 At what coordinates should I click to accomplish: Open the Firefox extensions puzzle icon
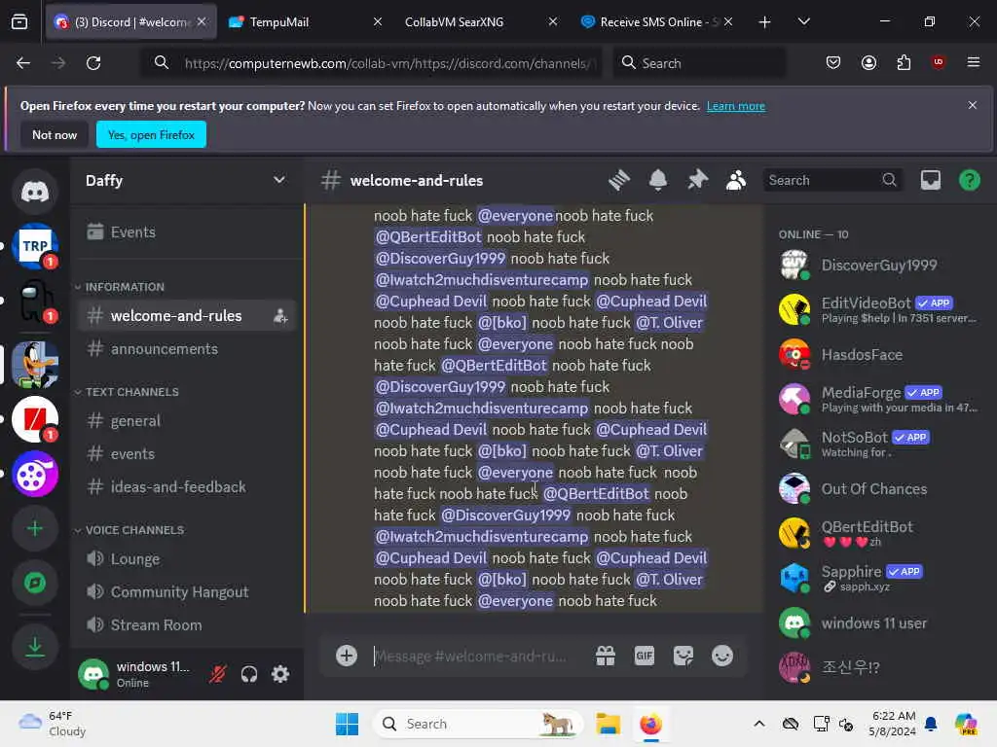point(904,62)
